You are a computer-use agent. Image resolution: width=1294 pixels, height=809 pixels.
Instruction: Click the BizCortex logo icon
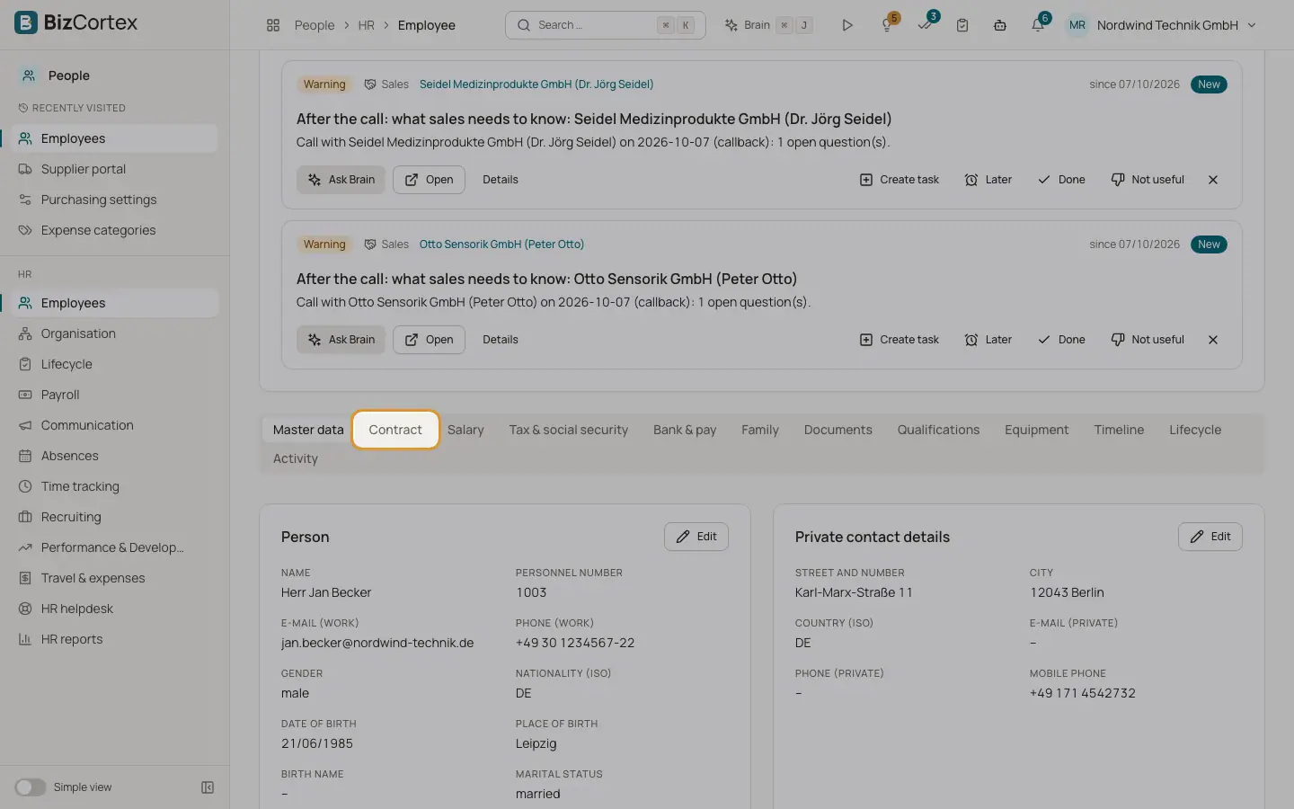[26, 22]
